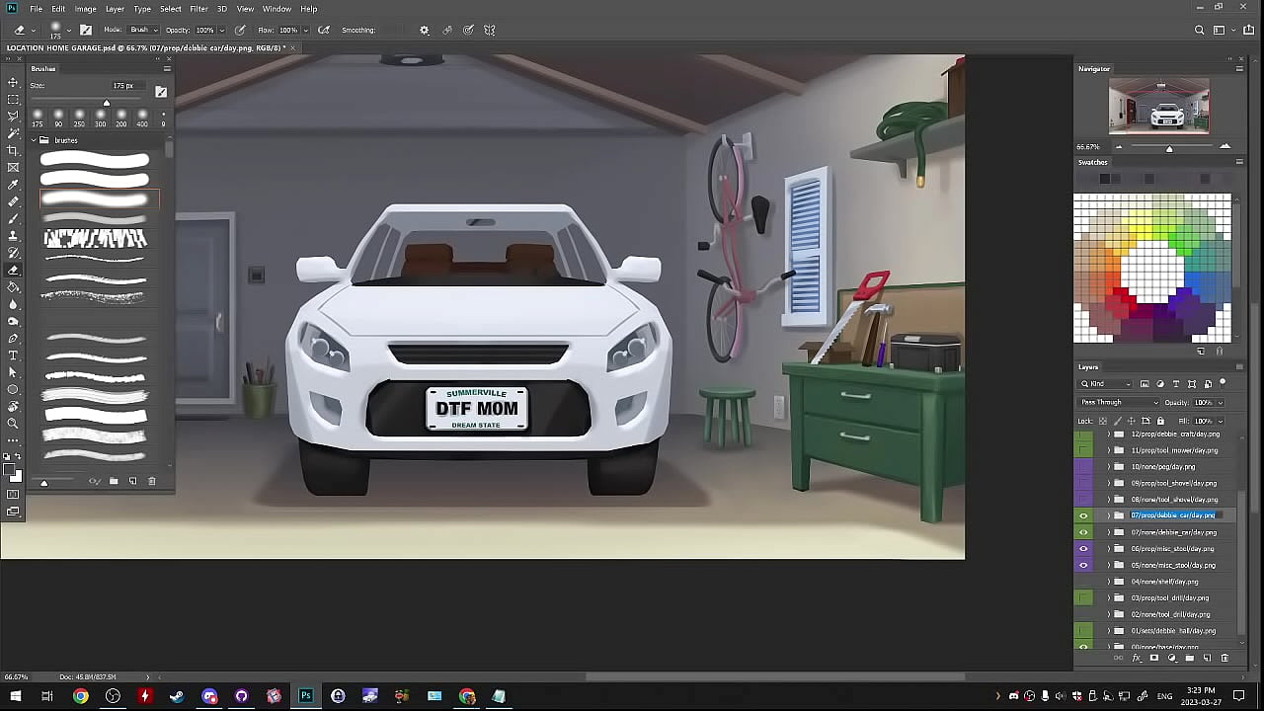1264x711 pixels.
Task: Open the Pass Through blend mode dropdown
Action: (x=1118, y=402)
